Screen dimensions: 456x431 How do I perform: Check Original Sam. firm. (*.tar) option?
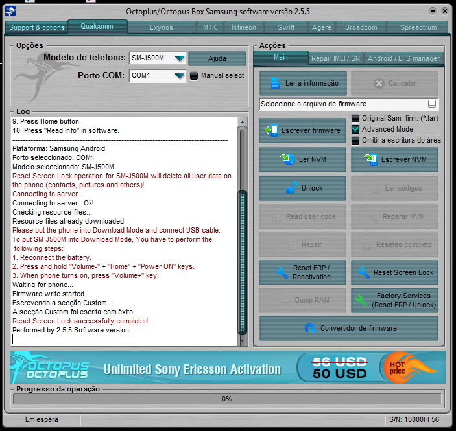[x=355, y=119]
